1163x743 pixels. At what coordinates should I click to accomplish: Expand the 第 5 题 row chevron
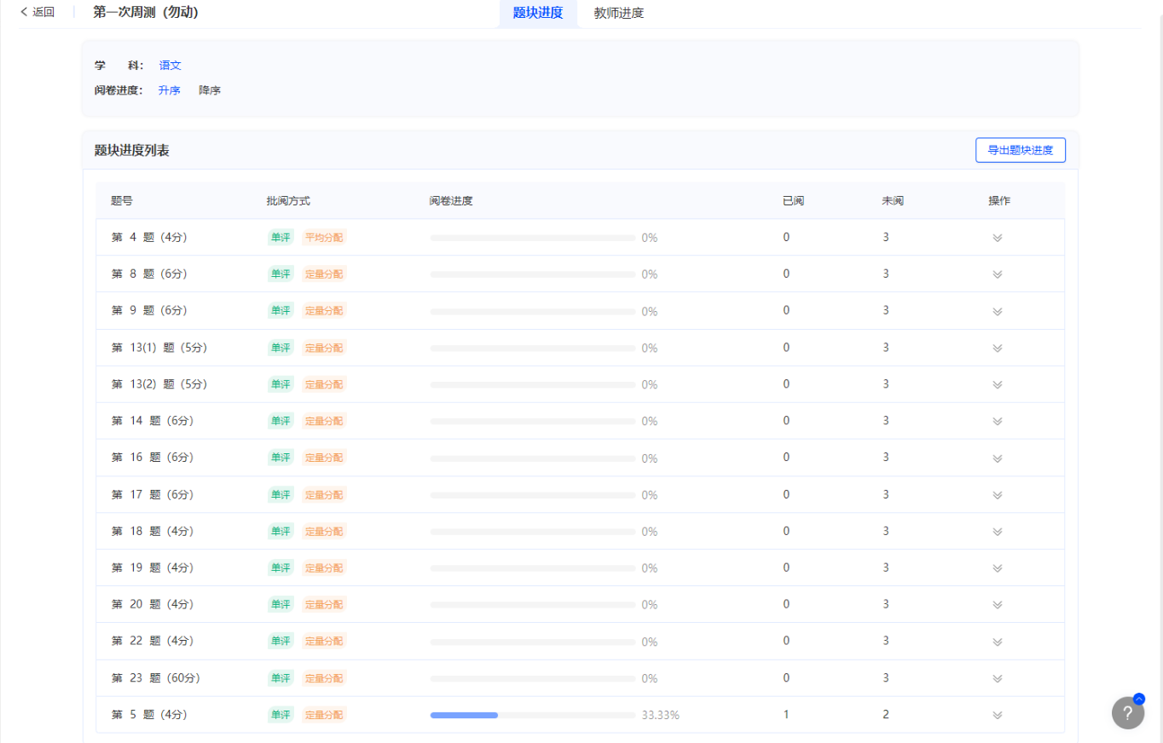(x=997, y=715)
